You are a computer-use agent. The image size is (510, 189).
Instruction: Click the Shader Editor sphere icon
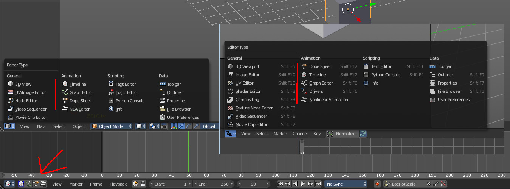[x=230, y=91]
